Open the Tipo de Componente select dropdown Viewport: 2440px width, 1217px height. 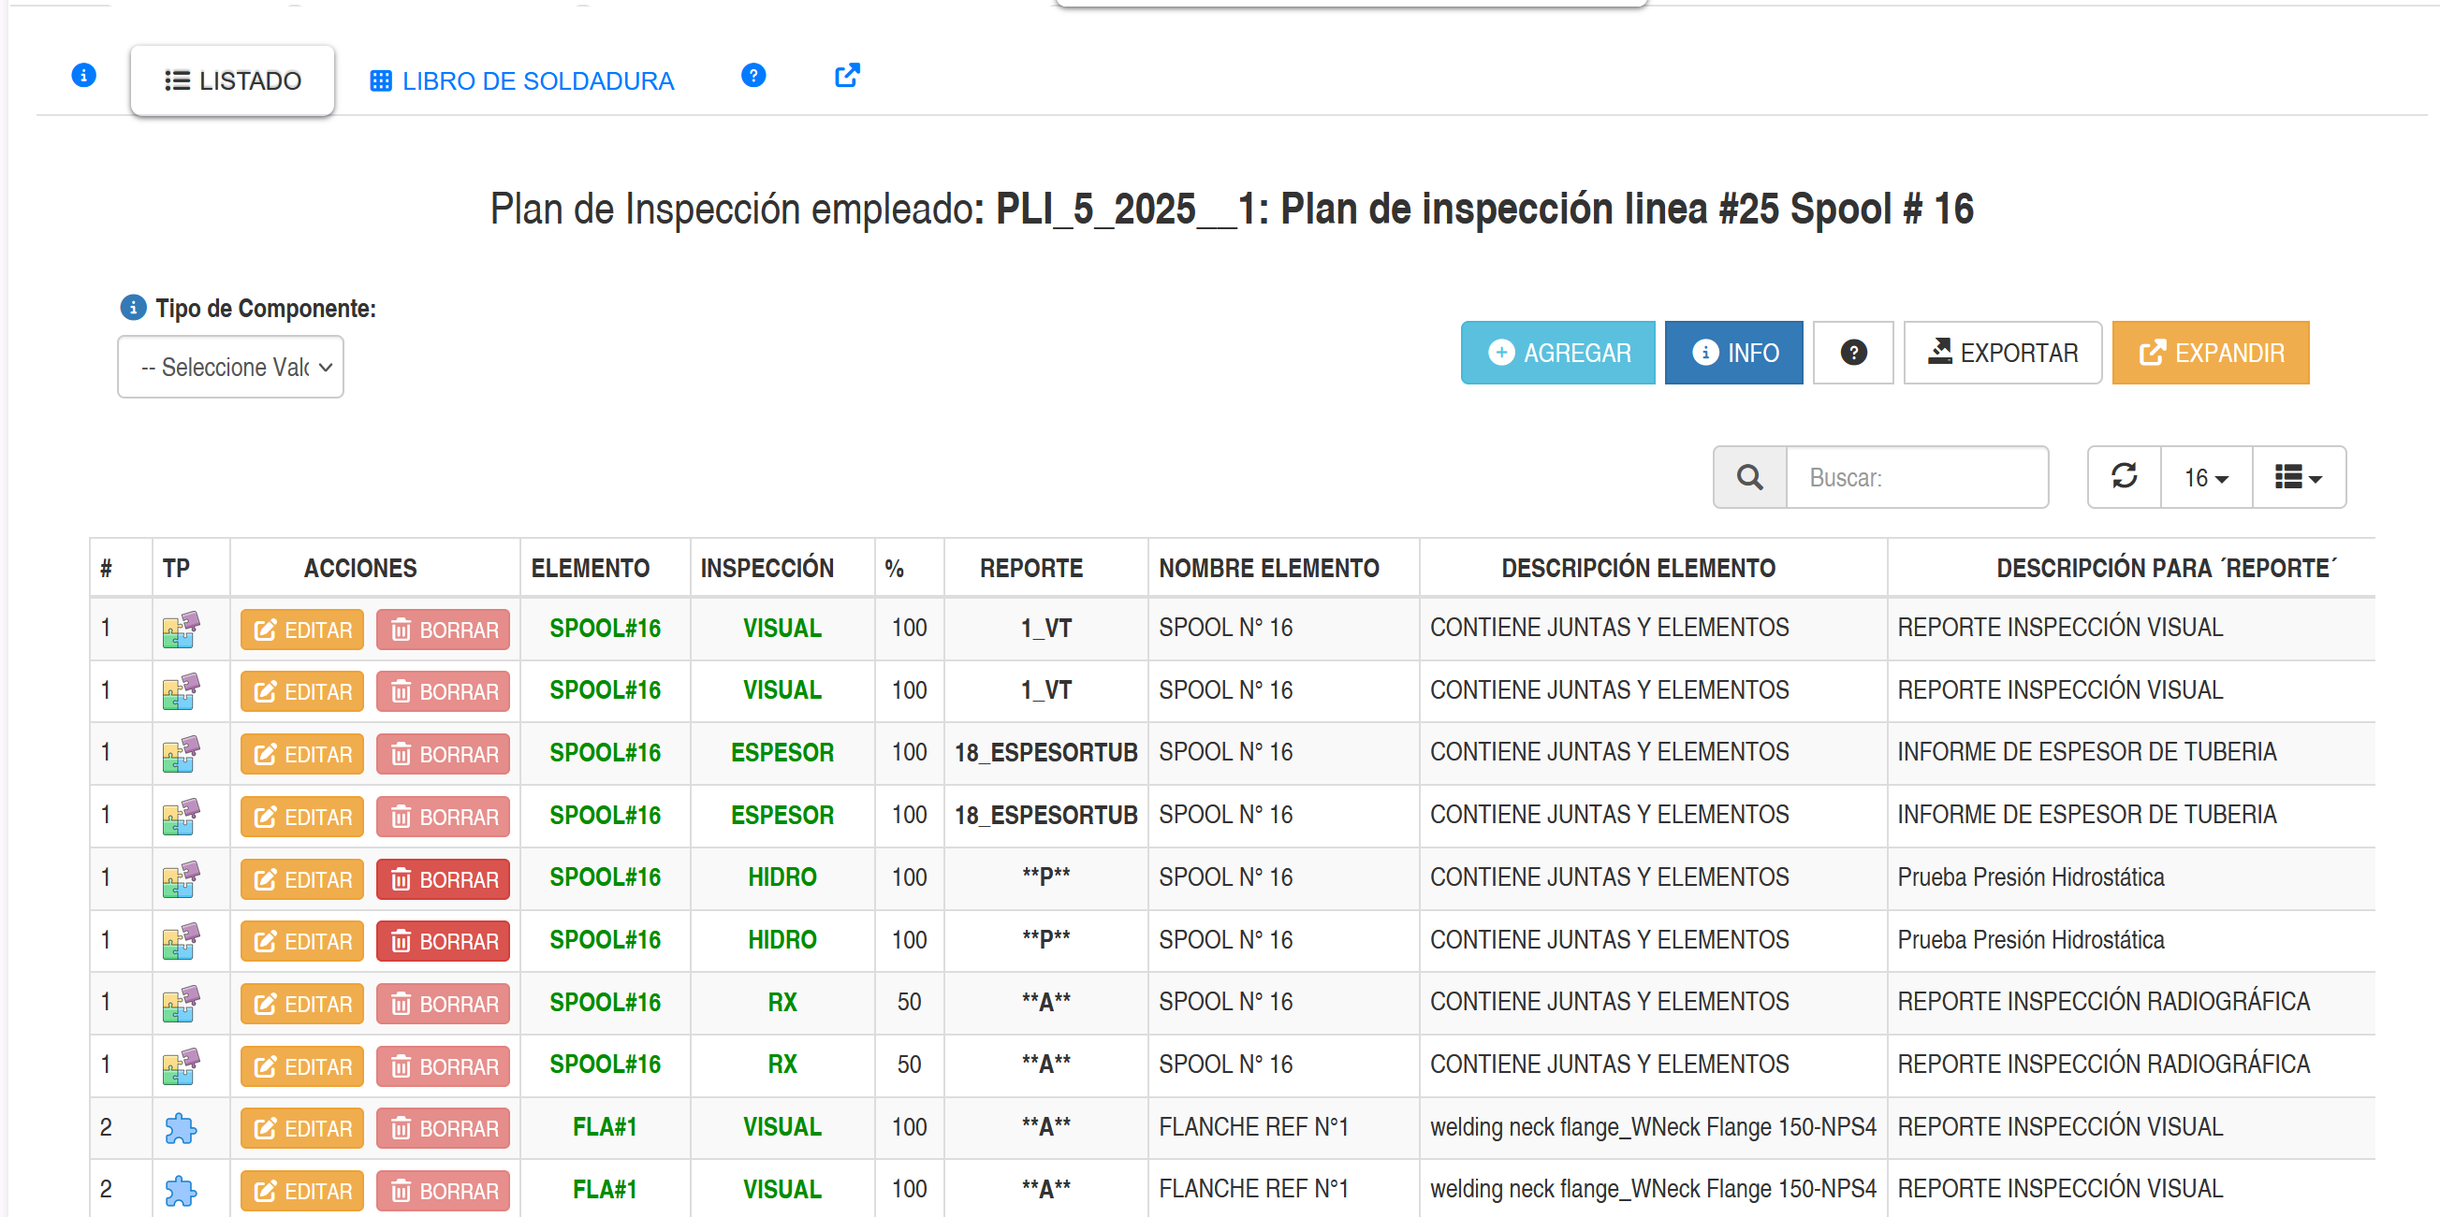point(230,367)
